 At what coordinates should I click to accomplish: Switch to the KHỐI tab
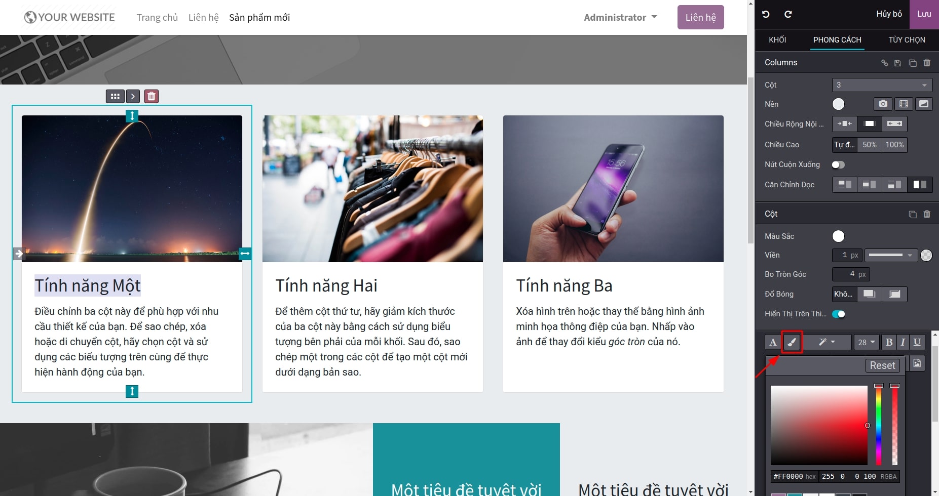[x=777, y=39]
